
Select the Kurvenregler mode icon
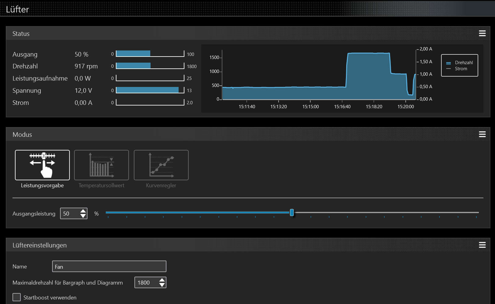click(x=161, y=165)
